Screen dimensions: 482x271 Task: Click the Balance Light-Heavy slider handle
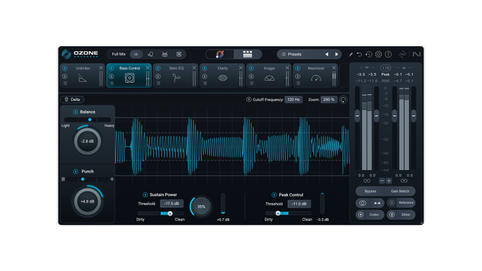point(90,119)
